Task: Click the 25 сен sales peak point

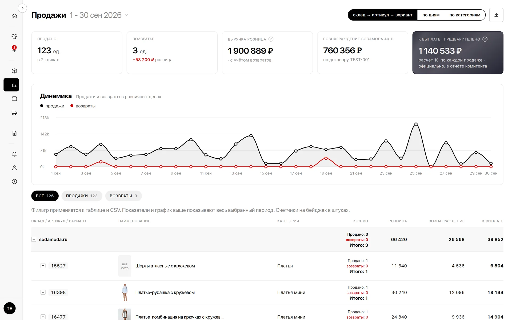Action: tap(416, 124)
